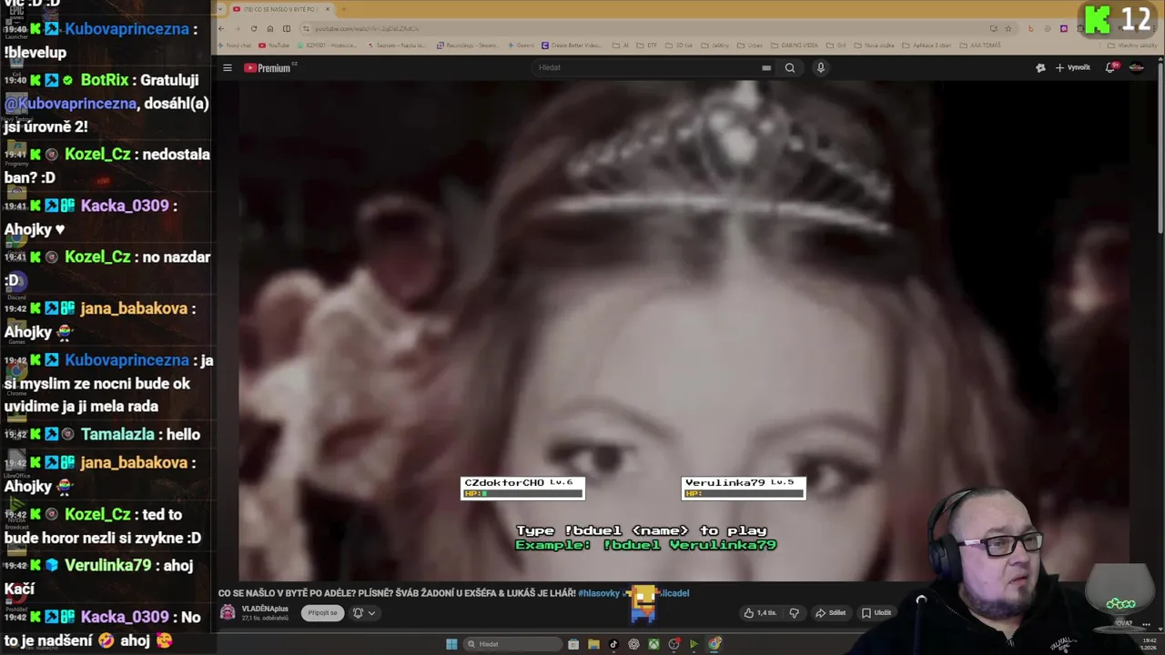Click BotRix bot name in chat
The height and width of the screenshot is (655, 1165).
(106, 80)
